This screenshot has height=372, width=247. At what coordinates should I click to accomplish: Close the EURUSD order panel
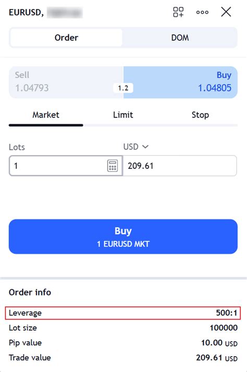click(x=226, y=12)
